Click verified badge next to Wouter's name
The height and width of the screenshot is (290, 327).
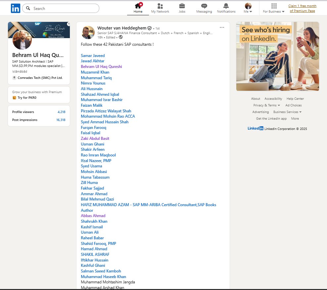click(150, 28)
